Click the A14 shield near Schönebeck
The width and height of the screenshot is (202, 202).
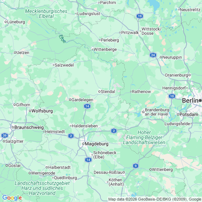88,160
